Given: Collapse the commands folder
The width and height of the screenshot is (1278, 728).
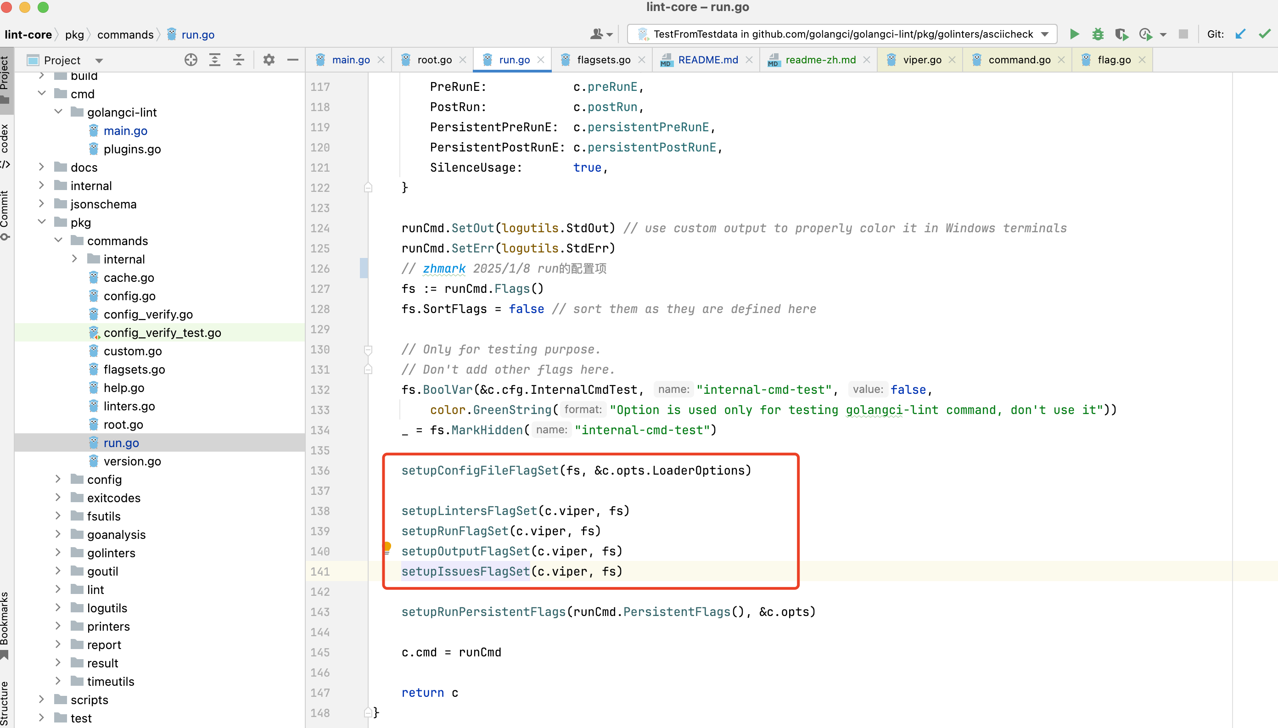Looking at the screenshot, I should click(58, 241).
